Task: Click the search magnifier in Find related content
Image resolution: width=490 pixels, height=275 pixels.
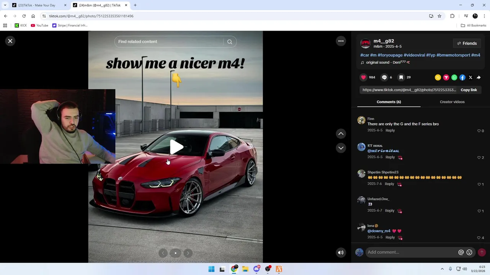Action: [230, 42]
